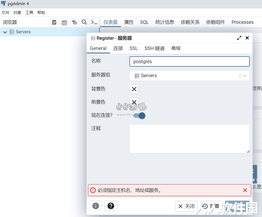This screenshot has height=217, width=262.
Task: Launch the PSQL terminal tool icon
Action: [94, 22]
